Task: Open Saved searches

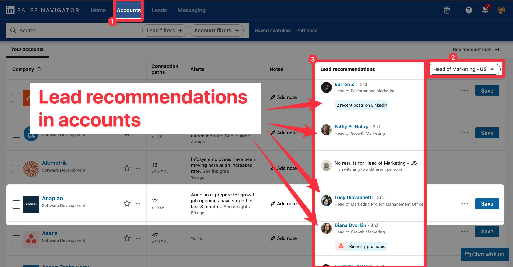Action: pos(273,31)
